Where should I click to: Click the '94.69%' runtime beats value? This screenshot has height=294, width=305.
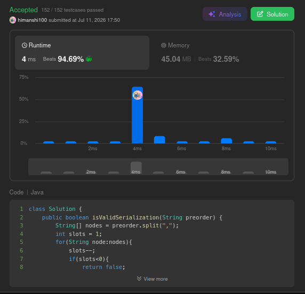70,59
